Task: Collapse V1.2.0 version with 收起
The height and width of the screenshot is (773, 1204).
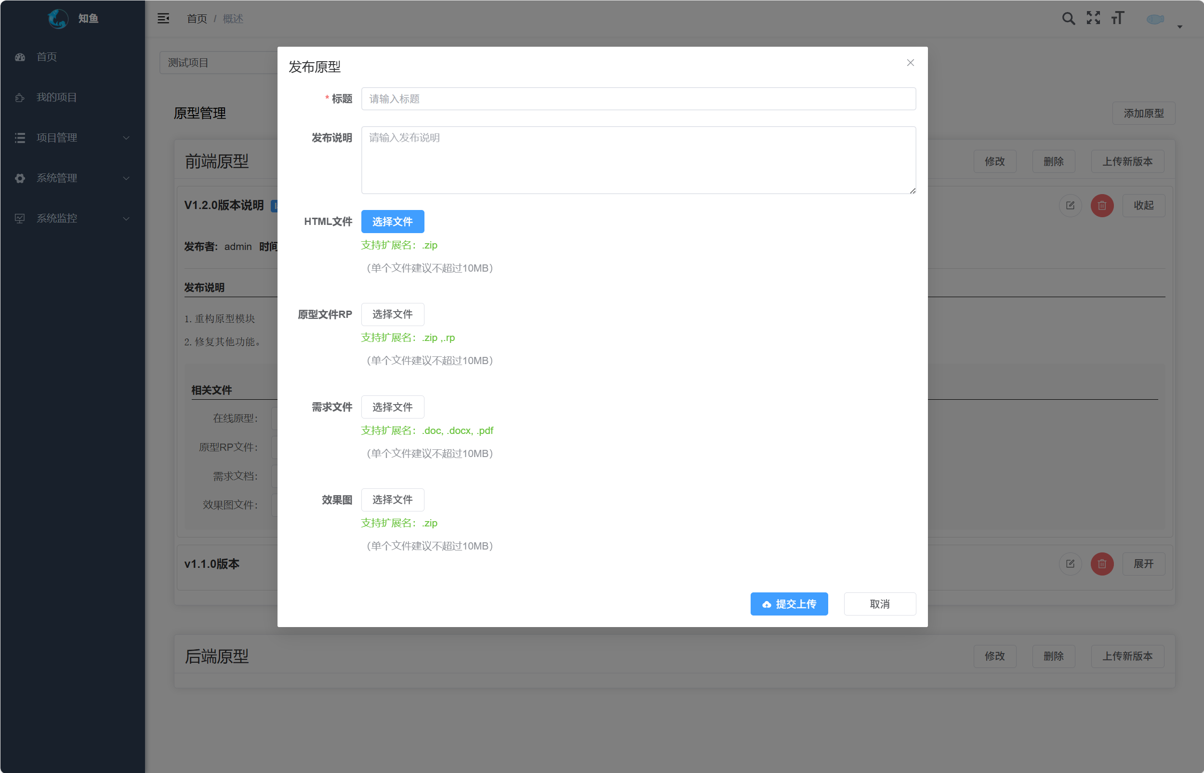Action: click(1143, 205)
